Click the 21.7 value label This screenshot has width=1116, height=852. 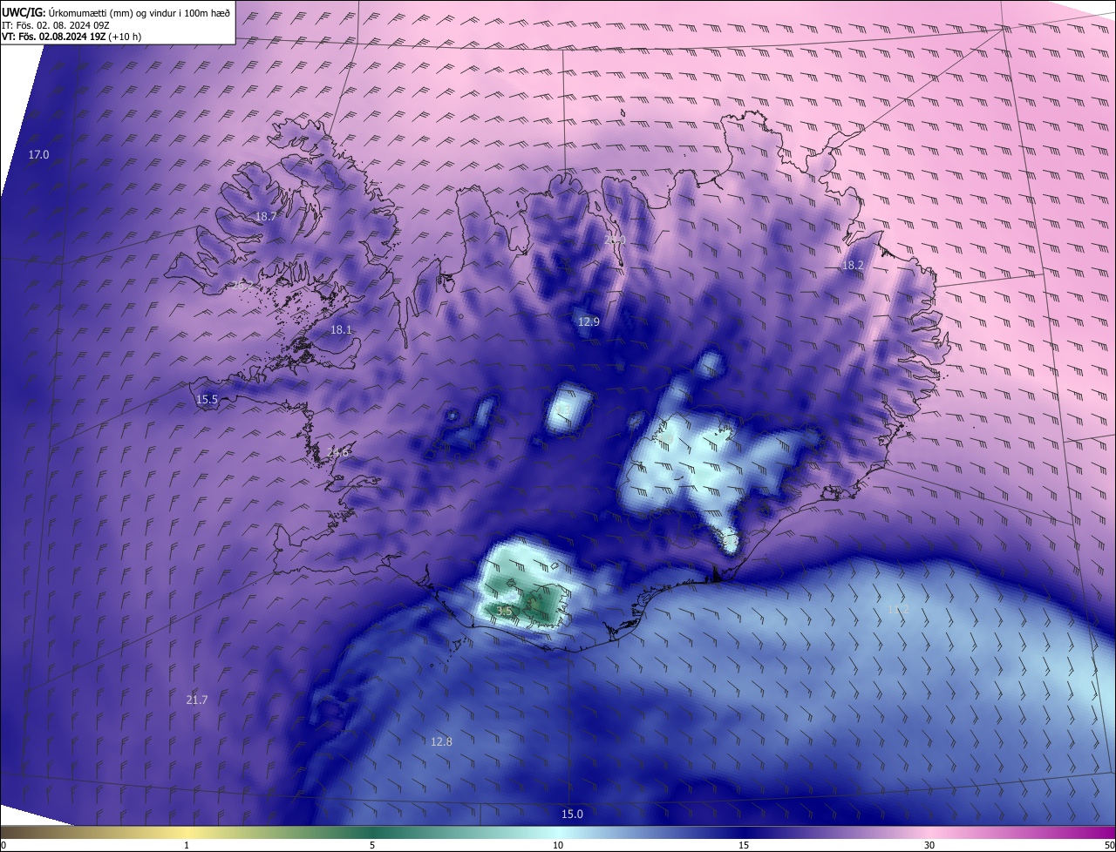(x=197, y=700)
